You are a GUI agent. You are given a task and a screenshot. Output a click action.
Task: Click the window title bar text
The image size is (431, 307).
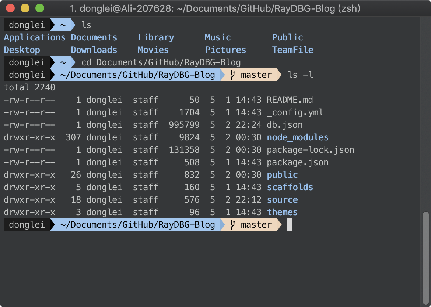coord(215,8)
